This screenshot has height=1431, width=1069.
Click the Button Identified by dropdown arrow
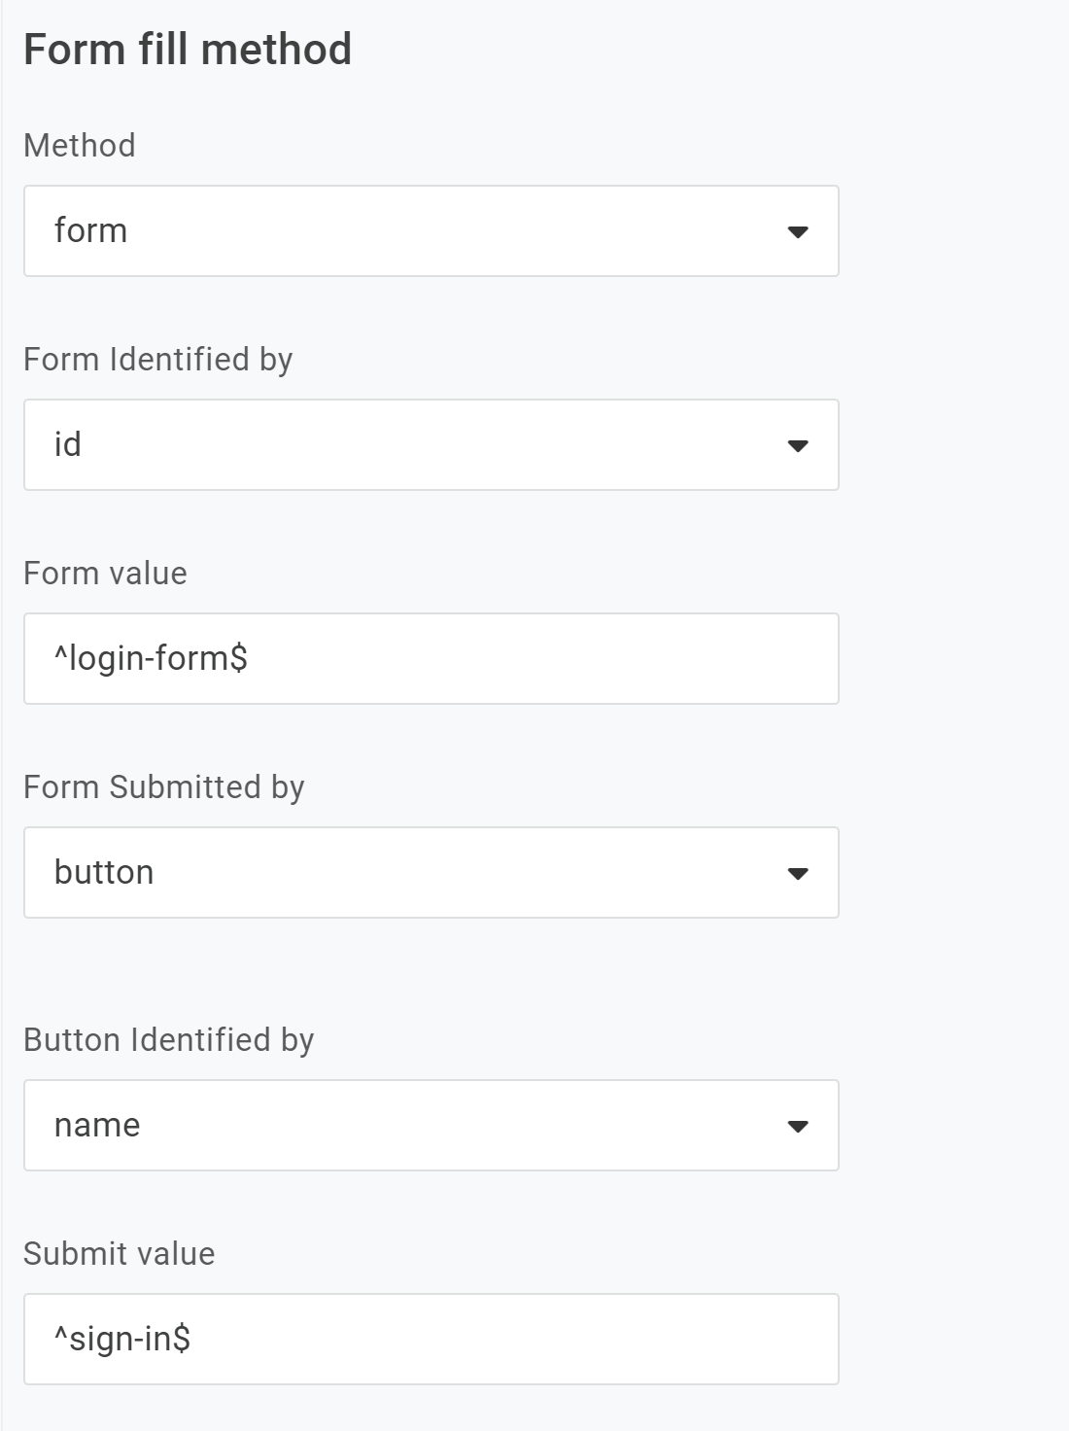coord(798,1126)
